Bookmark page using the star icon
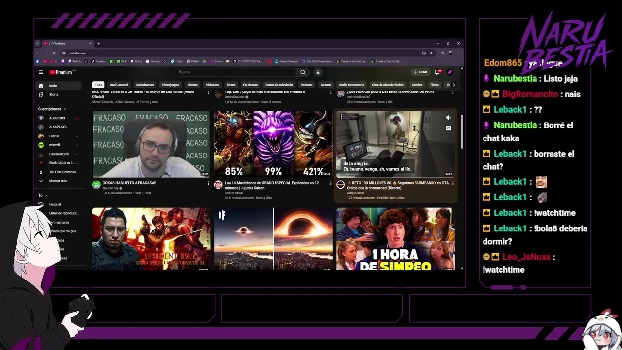Screen dimensions: 622x350 (x=431, y=53)
